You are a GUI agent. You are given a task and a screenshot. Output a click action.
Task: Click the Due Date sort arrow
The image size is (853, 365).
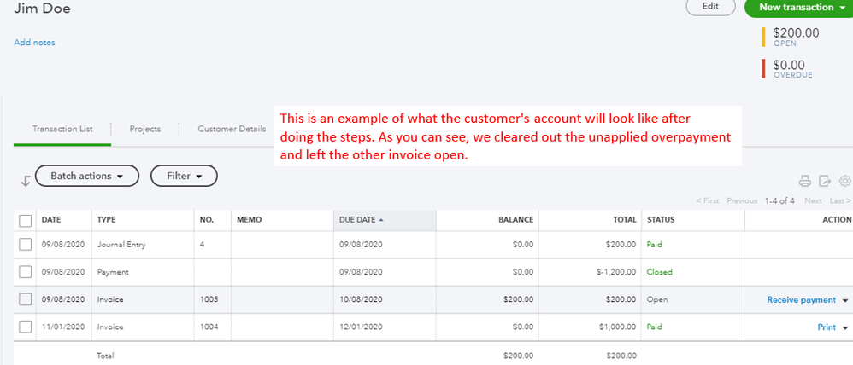[x=381, y=220]
